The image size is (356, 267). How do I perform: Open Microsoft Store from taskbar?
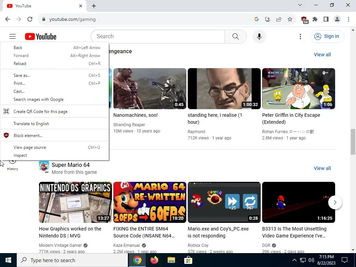pos(188,260)
